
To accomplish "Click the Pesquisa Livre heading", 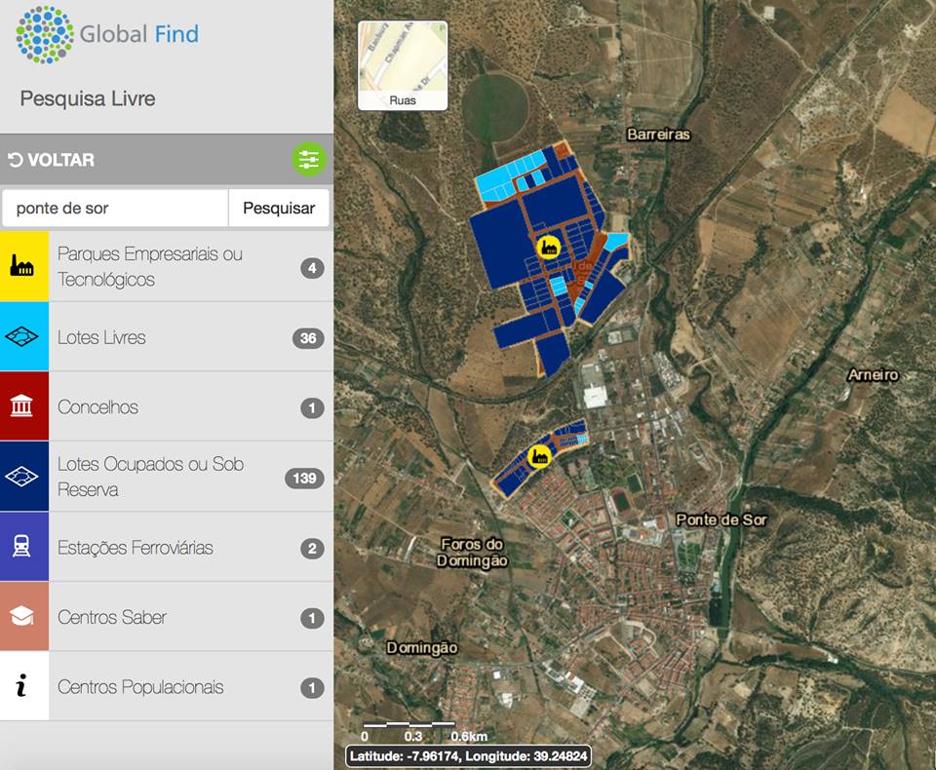I will point(88,98).
